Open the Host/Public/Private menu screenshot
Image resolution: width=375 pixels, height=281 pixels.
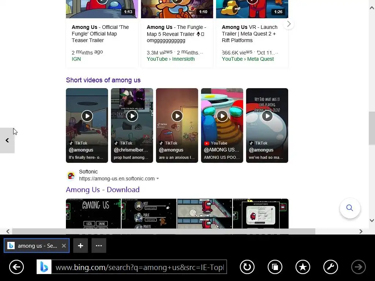click(x=149, y=214)
